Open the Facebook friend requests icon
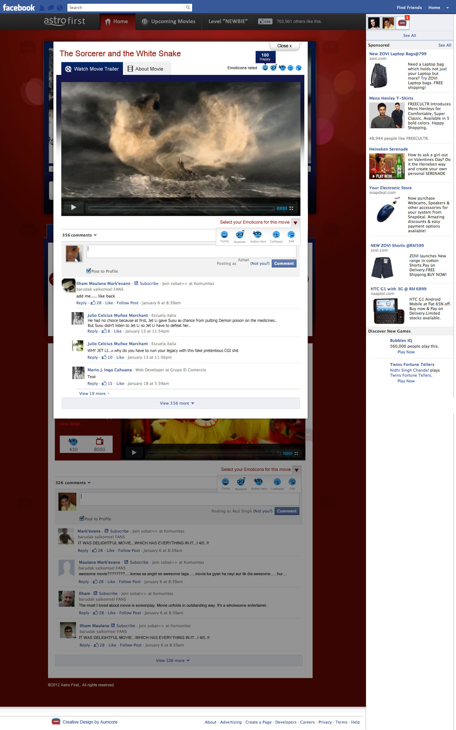This screenshot has height=730, width=456. point(42,8)
